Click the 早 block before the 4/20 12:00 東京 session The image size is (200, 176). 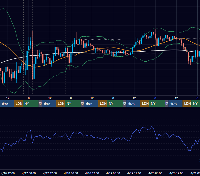point(166,104)
